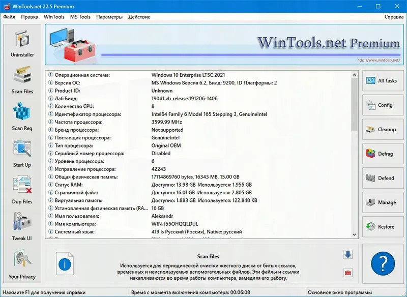
Task: Open the Config panel
Action: [383, 105]
